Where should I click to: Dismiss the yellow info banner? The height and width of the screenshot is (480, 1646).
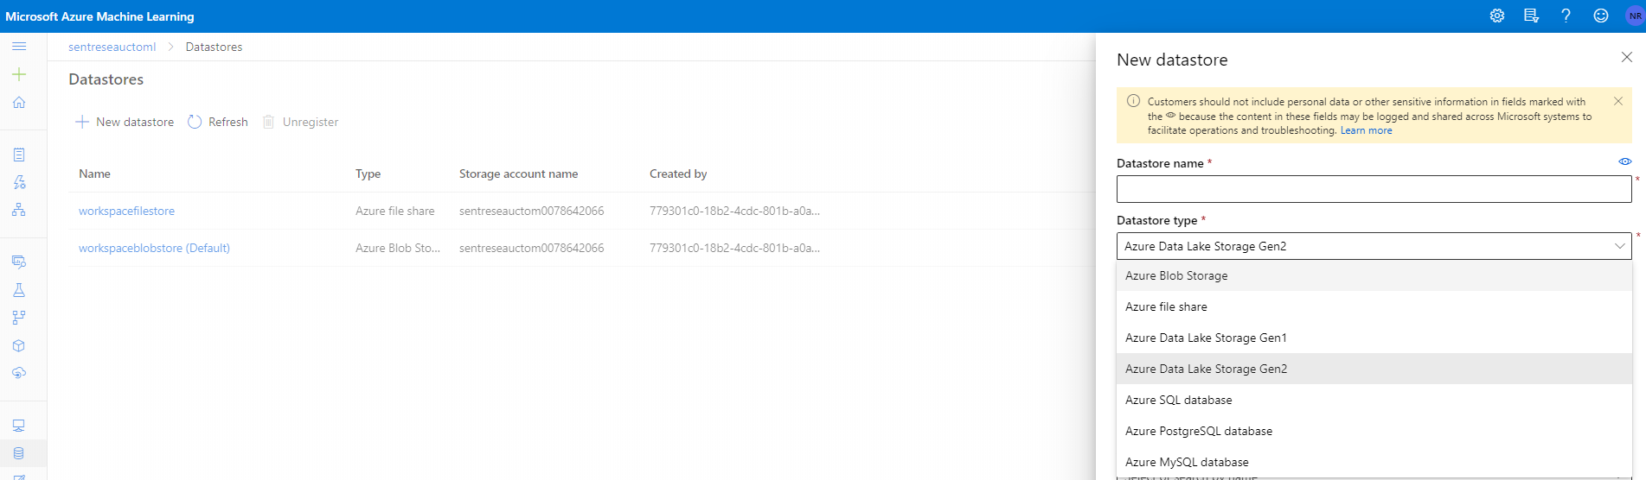(1618, 101)
